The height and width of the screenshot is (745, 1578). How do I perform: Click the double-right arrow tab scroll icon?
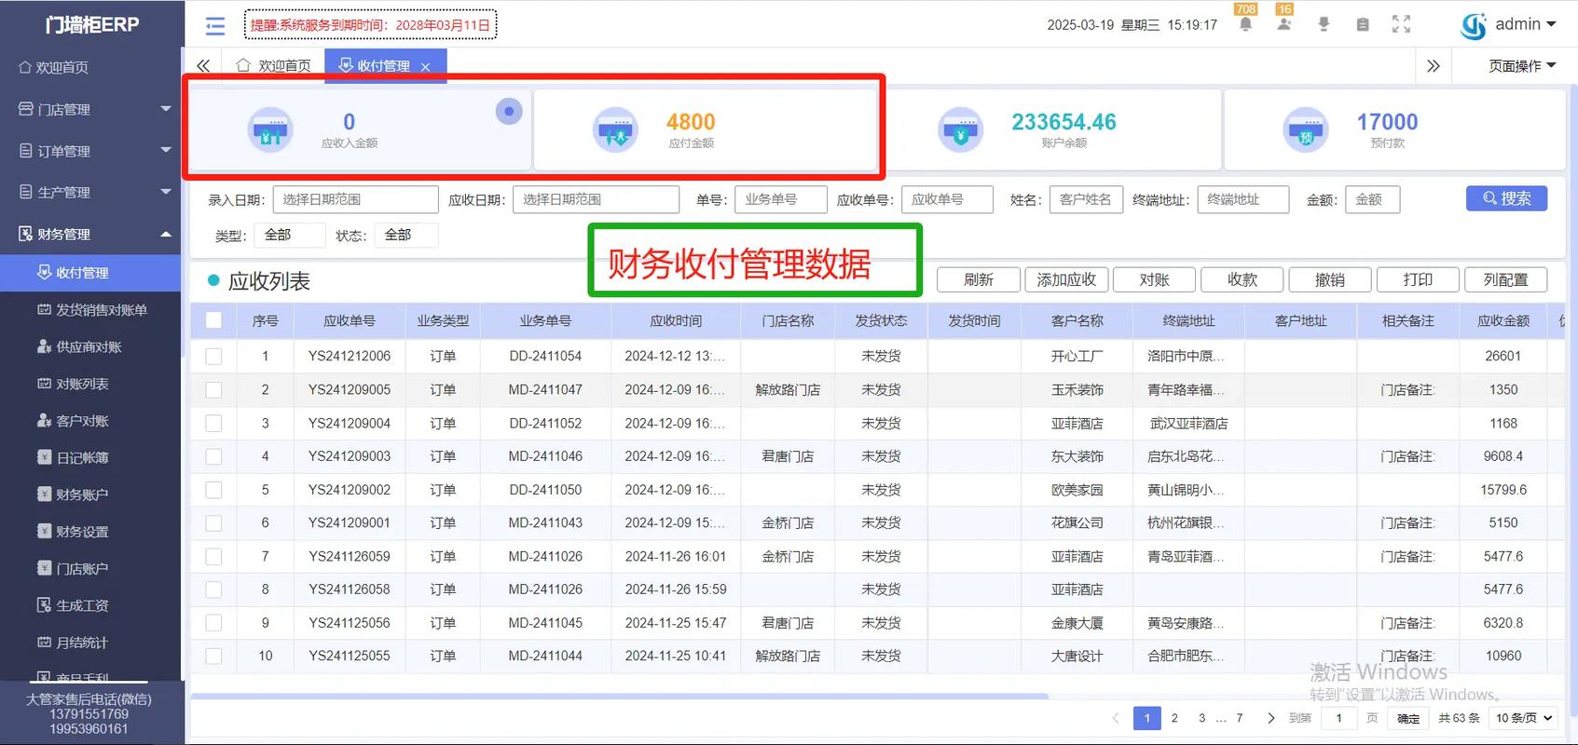click(1434, 65)
